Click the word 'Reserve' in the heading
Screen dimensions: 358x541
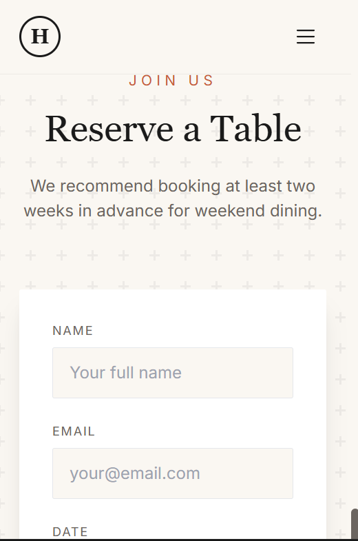pos(109,129)
